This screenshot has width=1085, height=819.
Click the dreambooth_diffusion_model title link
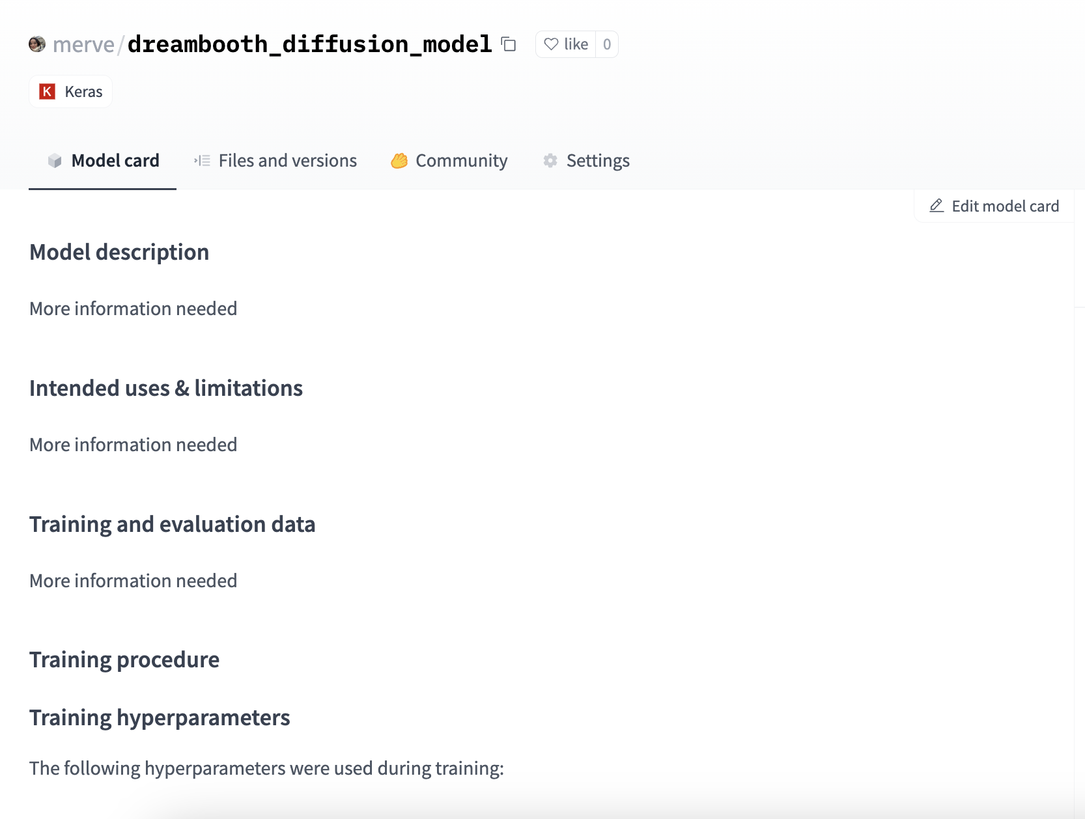pos(309,44)
